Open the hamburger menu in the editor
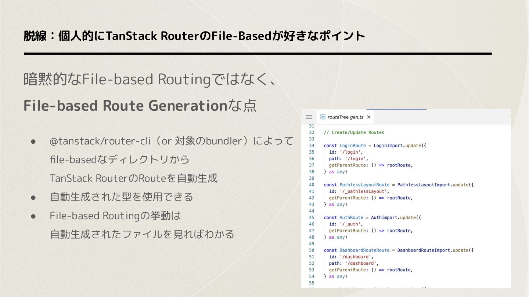 coord(309,117)
